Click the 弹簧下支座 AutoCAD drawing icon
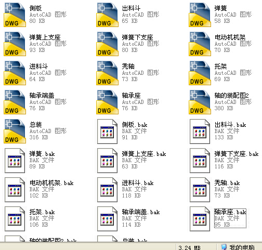The height and width of the screenshot is (250, 262). coord(107,44)
